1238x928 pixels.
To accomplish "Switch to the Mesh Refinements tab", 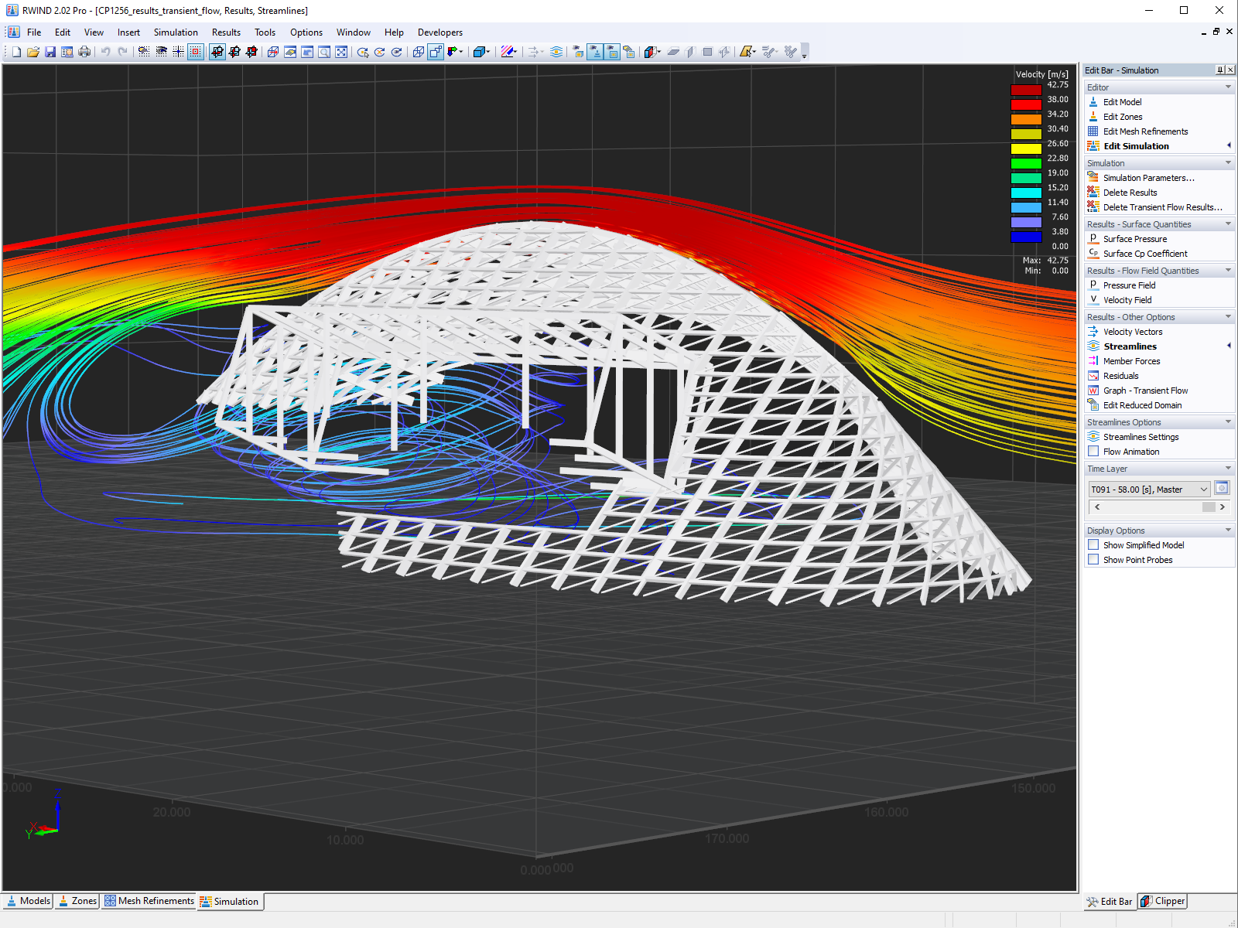I will [x=149, y=901].
